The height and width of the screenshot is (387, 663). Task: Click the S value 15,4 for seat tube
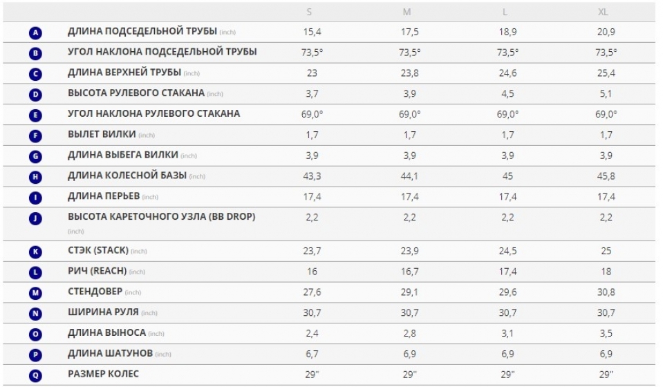point(312,32)
